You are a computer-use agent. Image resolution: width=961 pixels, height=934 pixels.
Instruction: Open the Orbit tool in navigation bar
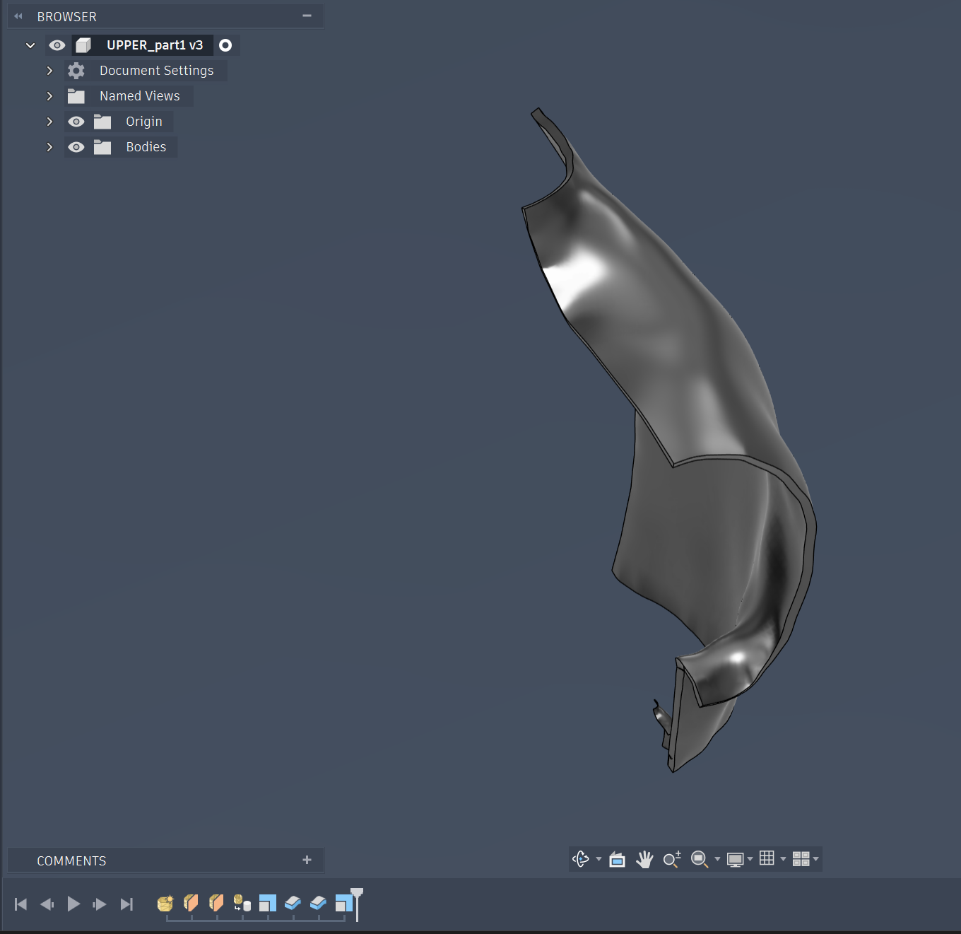(580, 859)
